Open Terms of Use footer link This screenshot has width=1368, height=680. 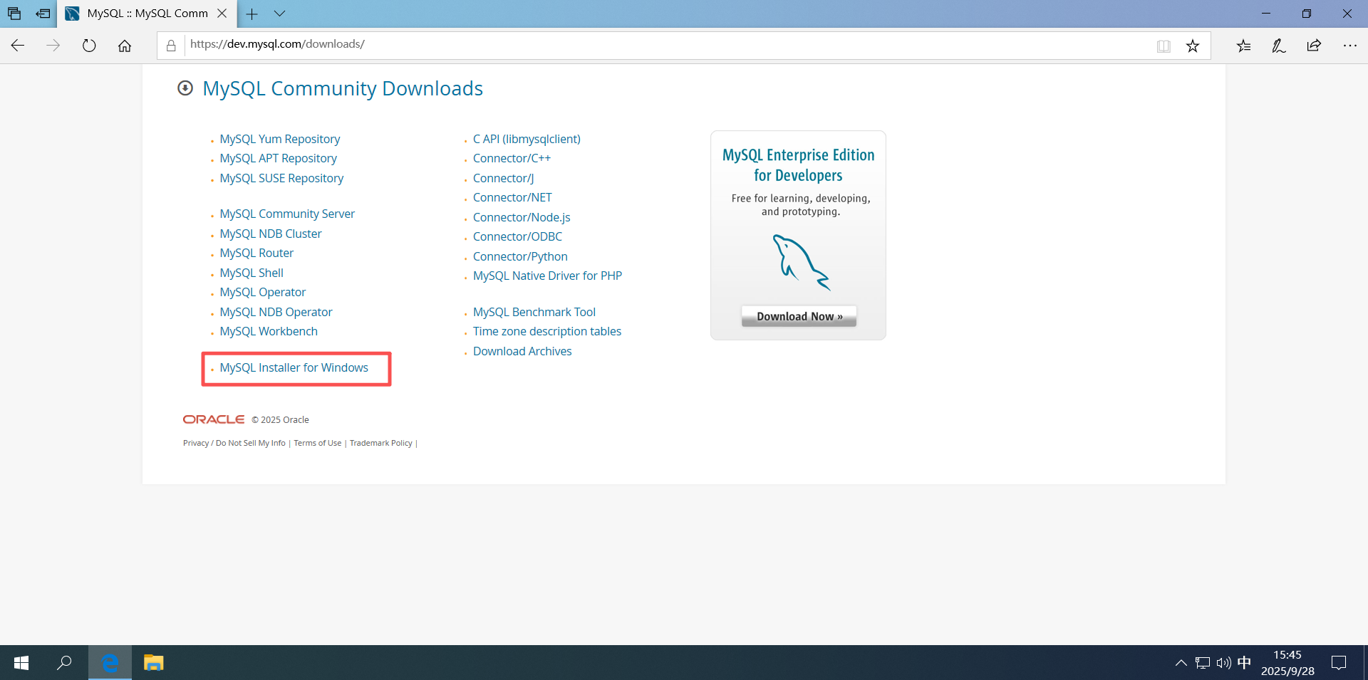[x=318, y=443]
